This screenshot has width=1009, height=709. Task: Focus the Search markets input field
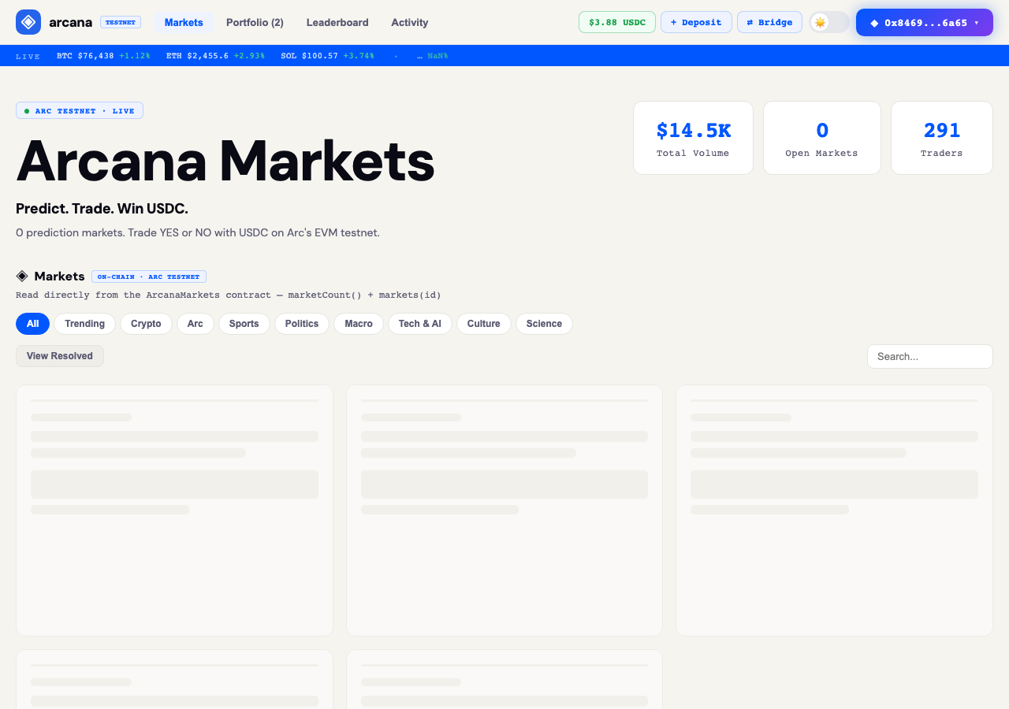click(930, 356)
